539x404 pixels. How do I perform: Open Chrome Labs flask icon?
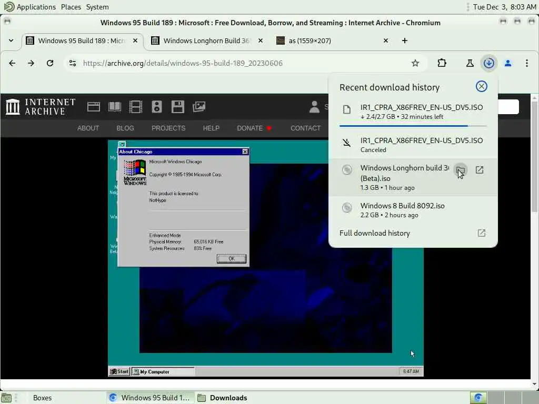470,63
